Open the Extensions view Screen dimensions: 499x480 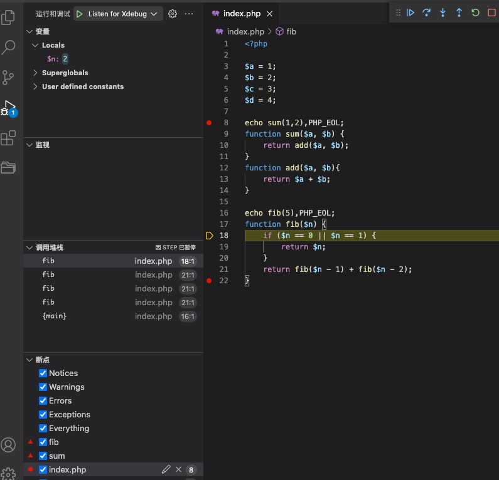(8, 138)
